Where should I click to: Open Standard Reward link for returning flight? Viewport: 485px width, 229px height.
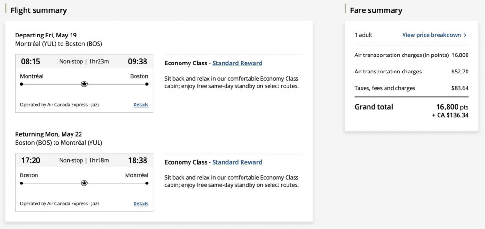(x=237, y=162)
